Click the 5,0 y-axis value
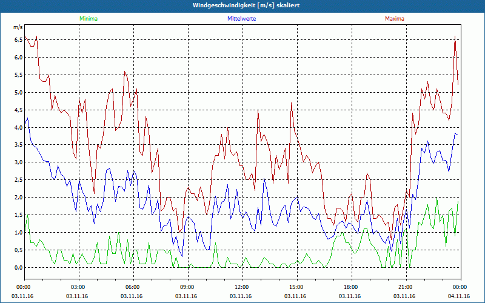Screen dimensions: 485x303 [18, 93]
